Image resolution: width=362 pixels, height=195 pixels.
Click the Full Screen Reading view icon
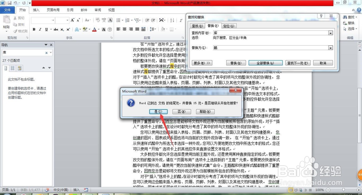[296, 190]
